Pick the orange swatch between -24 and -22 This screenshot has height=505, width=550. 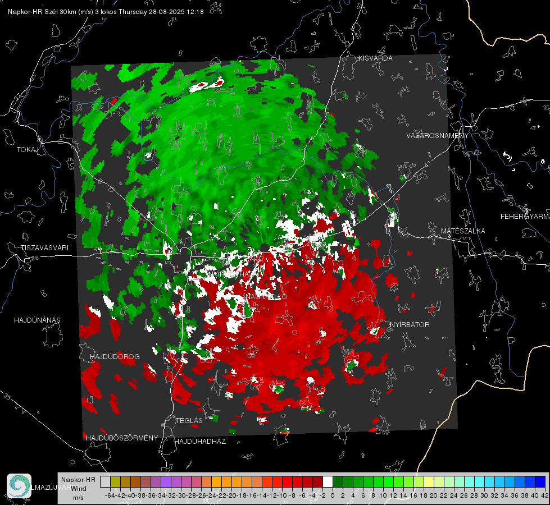216,482
